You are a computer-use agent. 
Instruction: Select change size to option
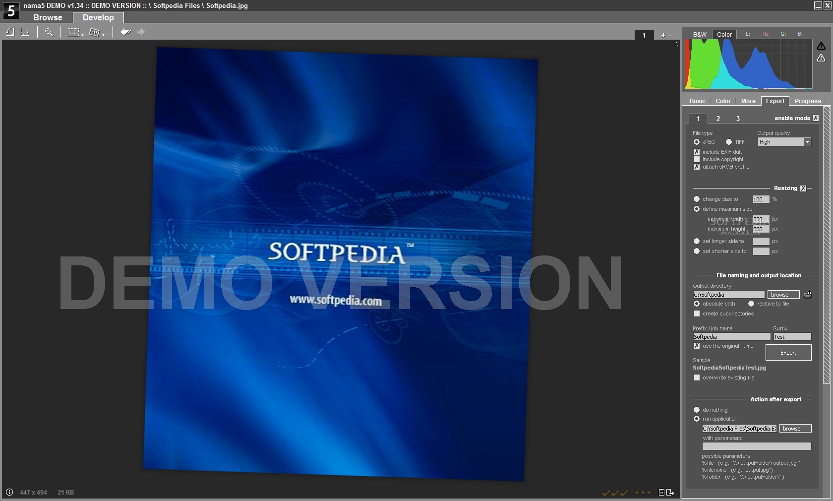pyautogui.click(x=697, y=199)
